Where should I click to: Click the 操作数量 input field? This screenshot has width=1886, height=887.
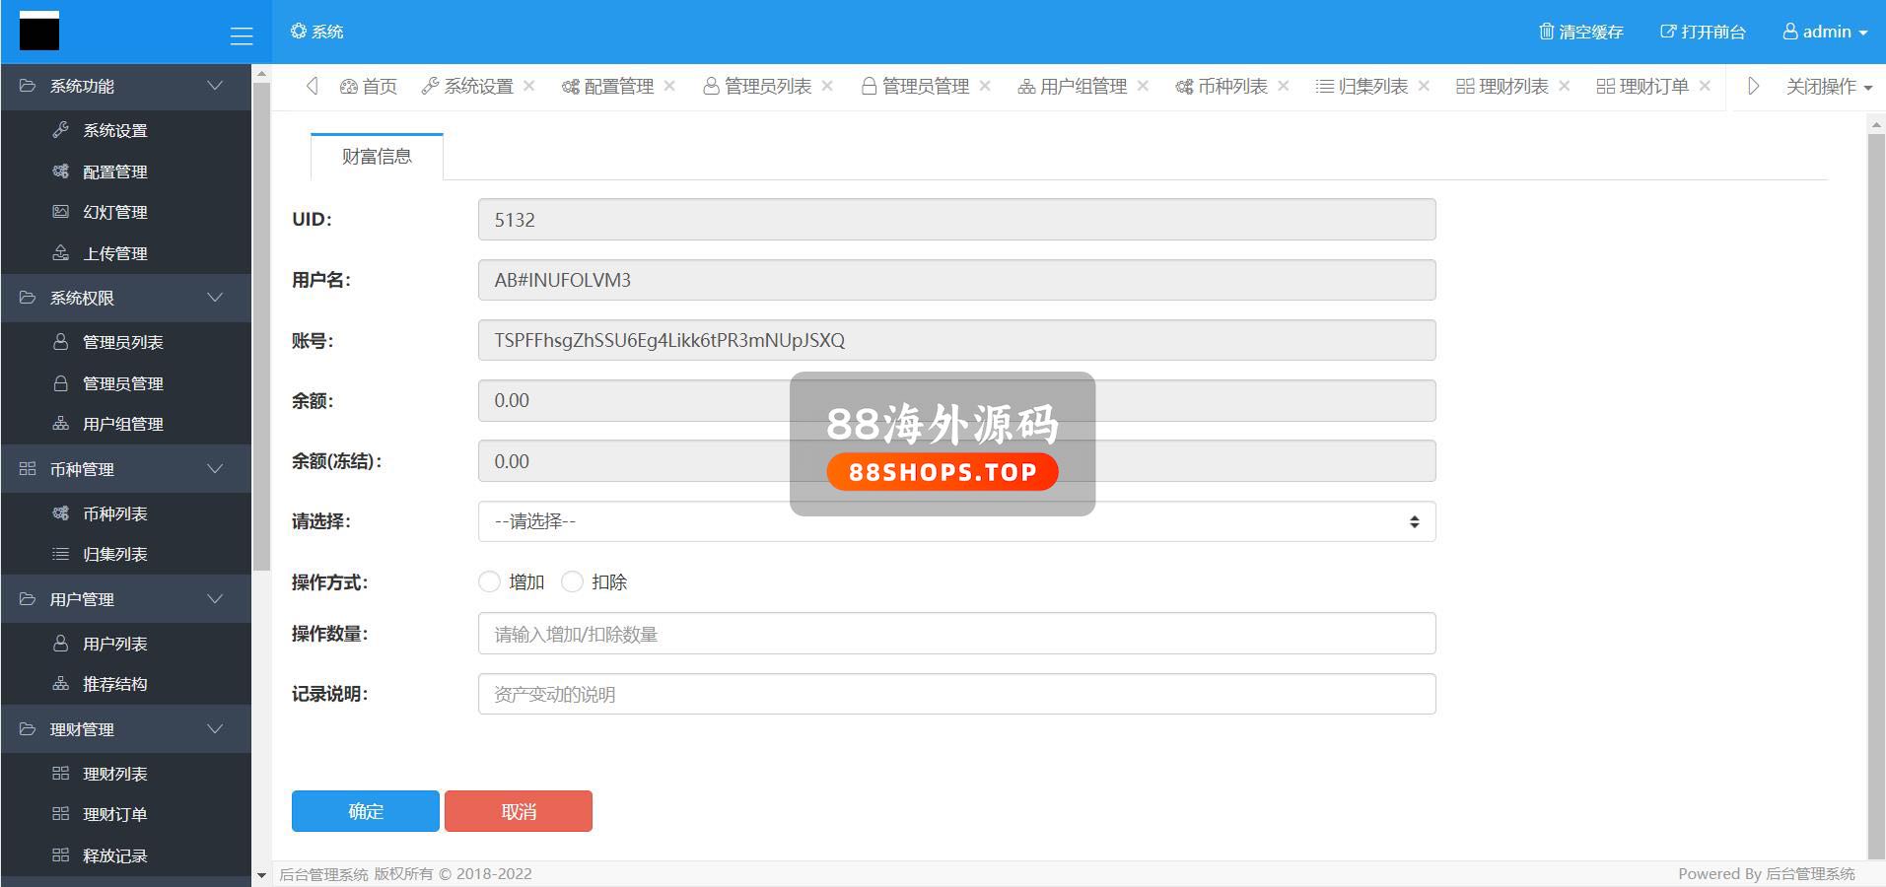tap(955, 634)
